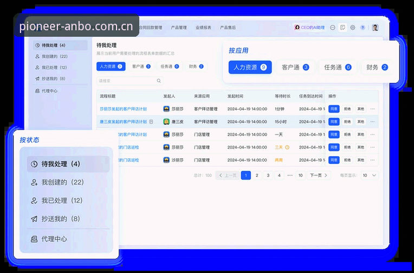Select 财务 in the 按应用 card
Screen dimensions: 414x273
(377, 67)
